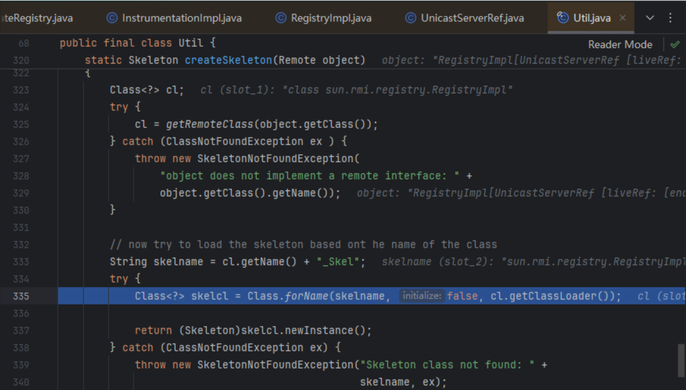Image resolution: width=686 pixels, height=390 pixels.
Task: Click the green inspections checkmark icon
Action: click(675, 44)
